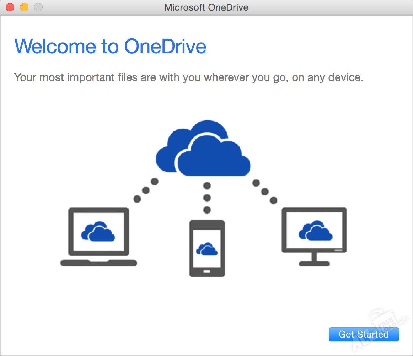Click the vertical dotted line above the phone

click(207, 197)
